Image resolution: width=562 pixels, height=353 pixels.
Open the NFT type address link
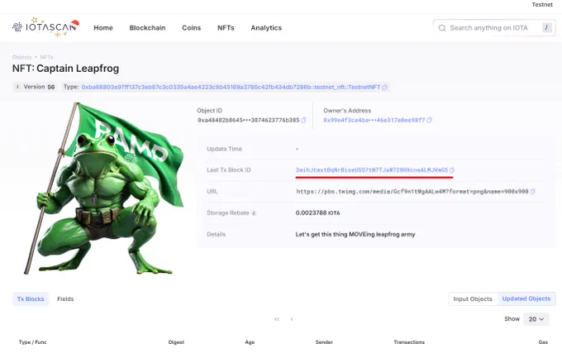point(231,87)
